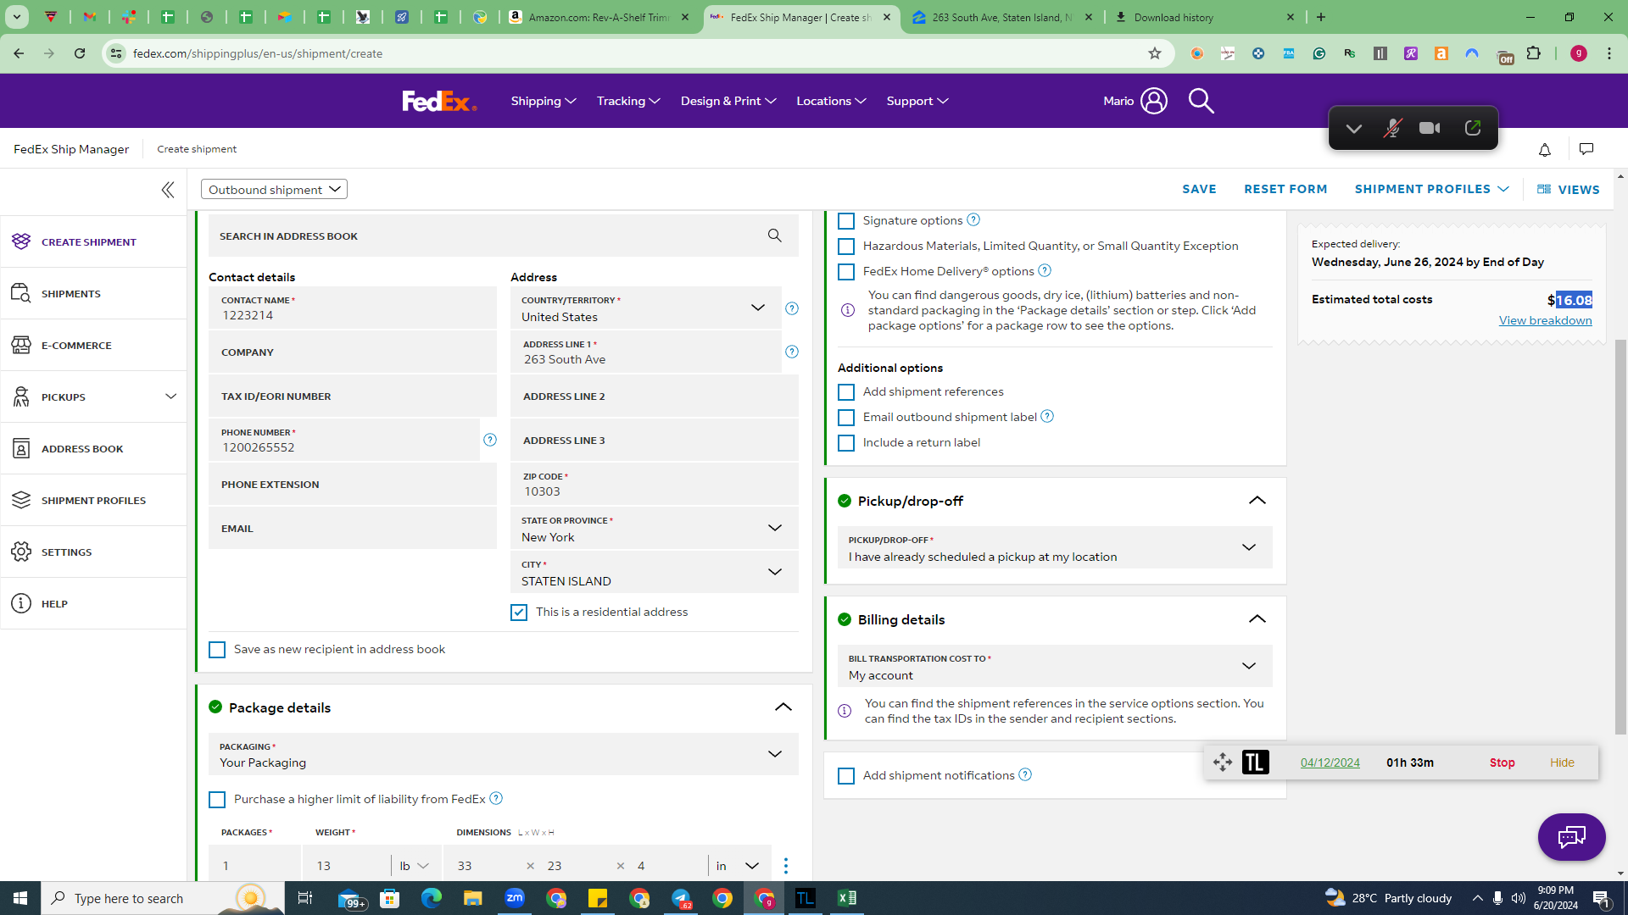This screenshot has height=915, width=1628.
Task: Show help for Signature options
Action: [x=973, y=219]
